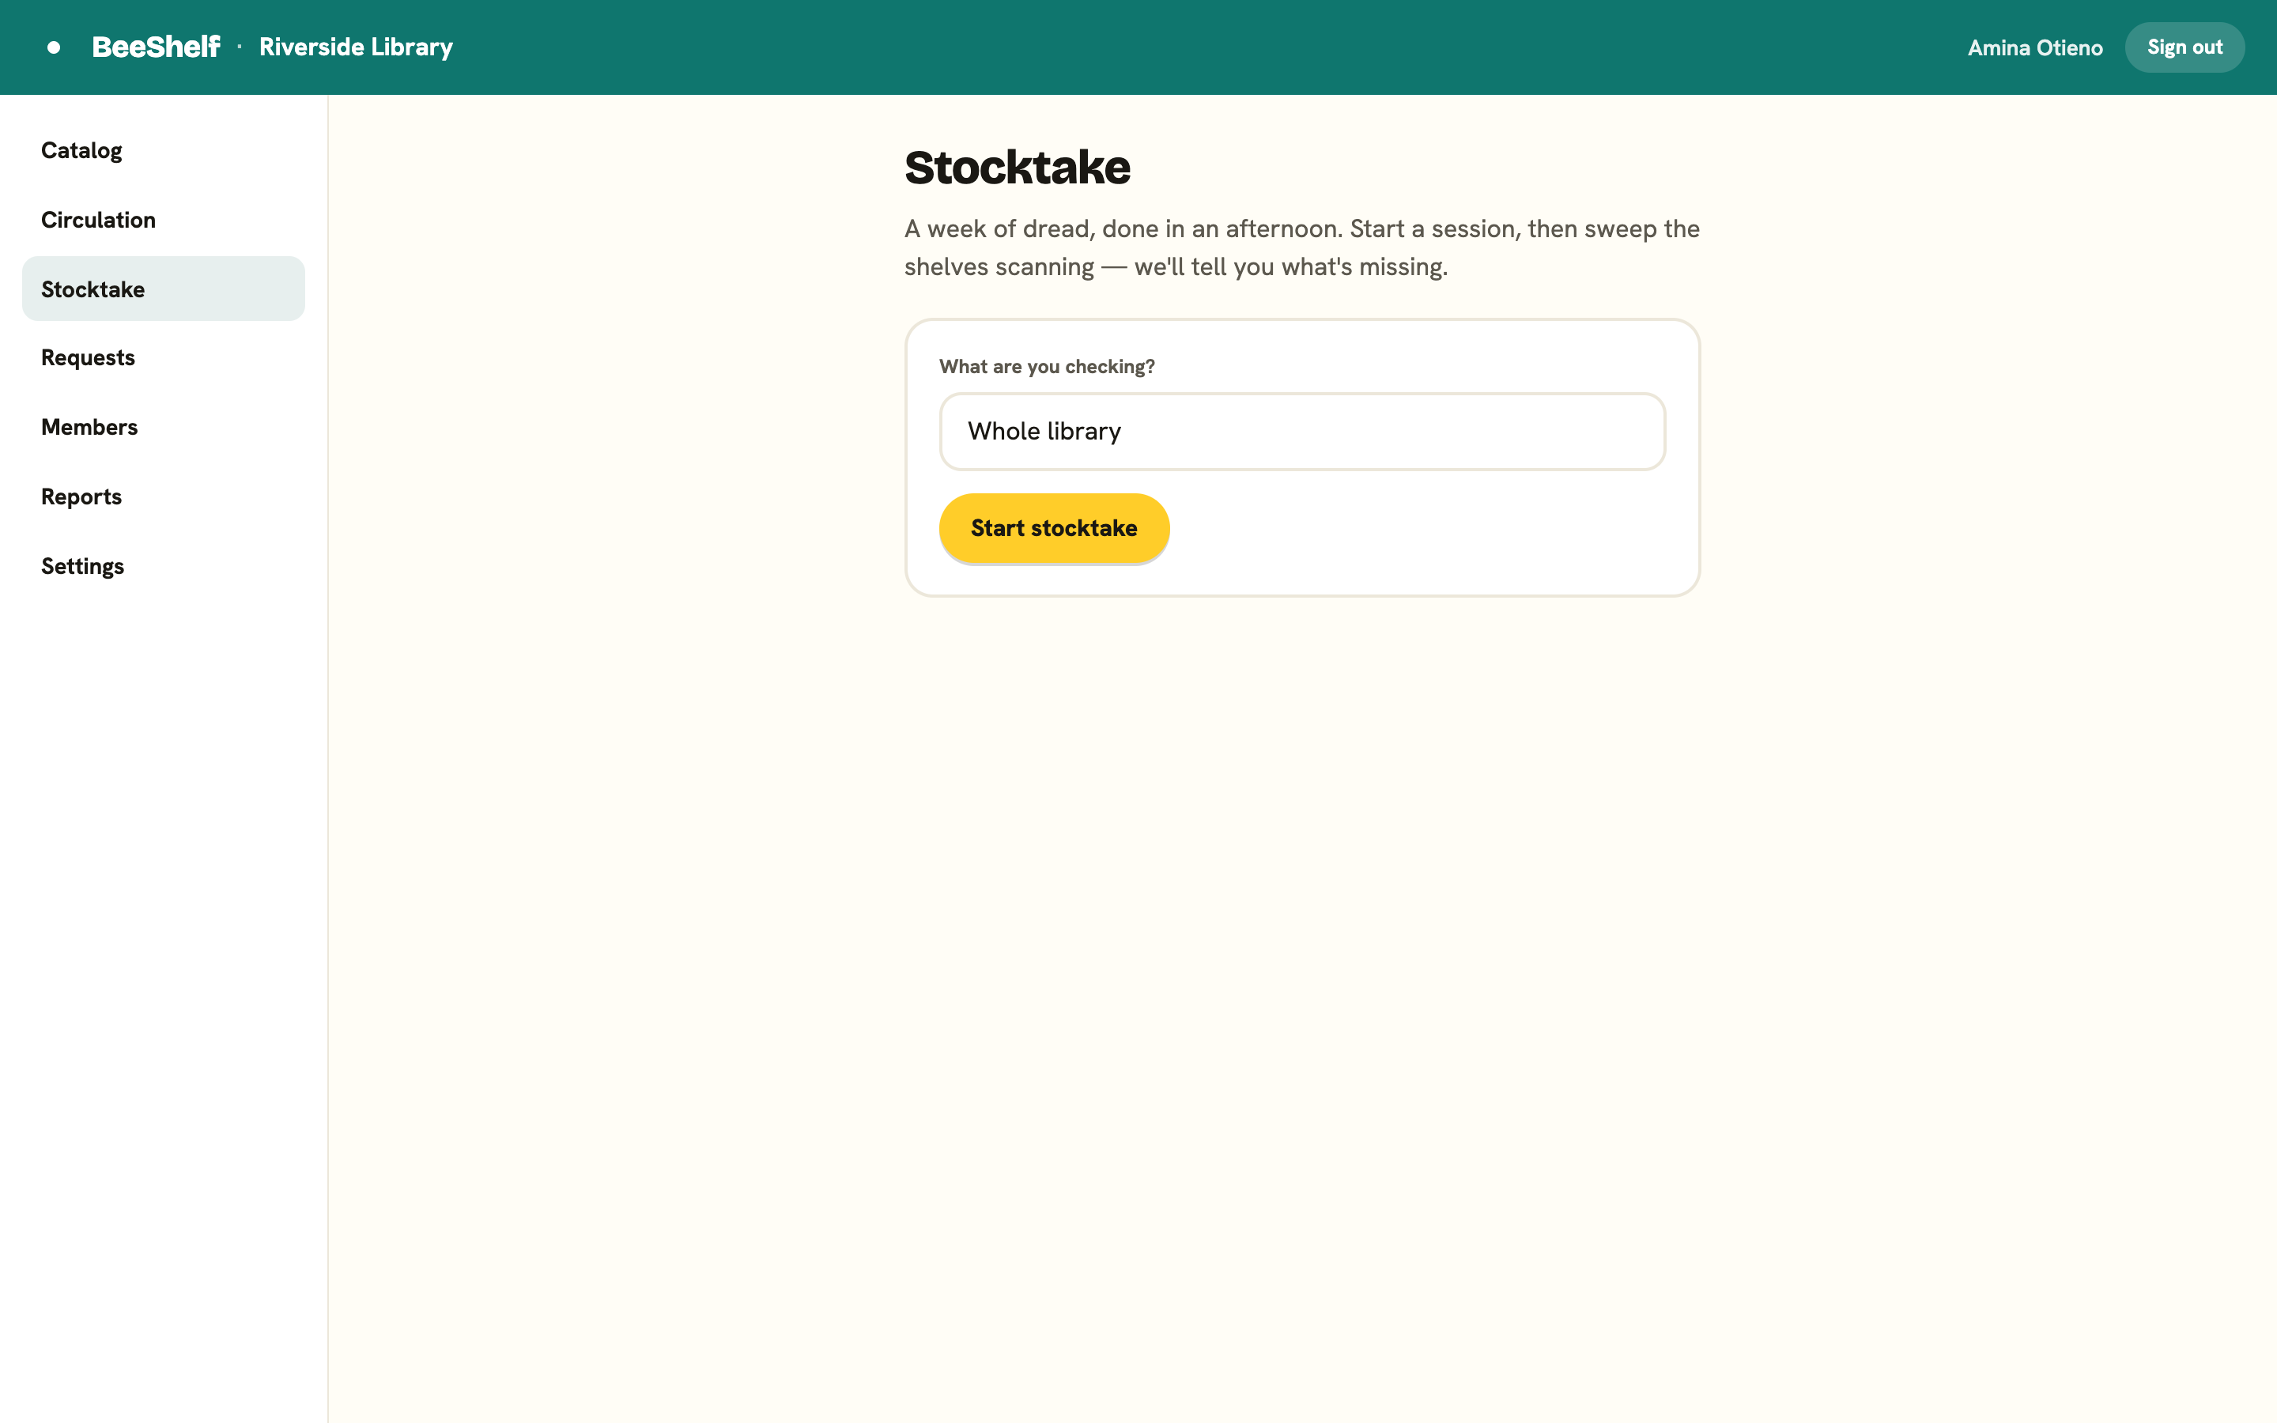
Task: Click the Stocktake page heading
Action: [1017, 168]
